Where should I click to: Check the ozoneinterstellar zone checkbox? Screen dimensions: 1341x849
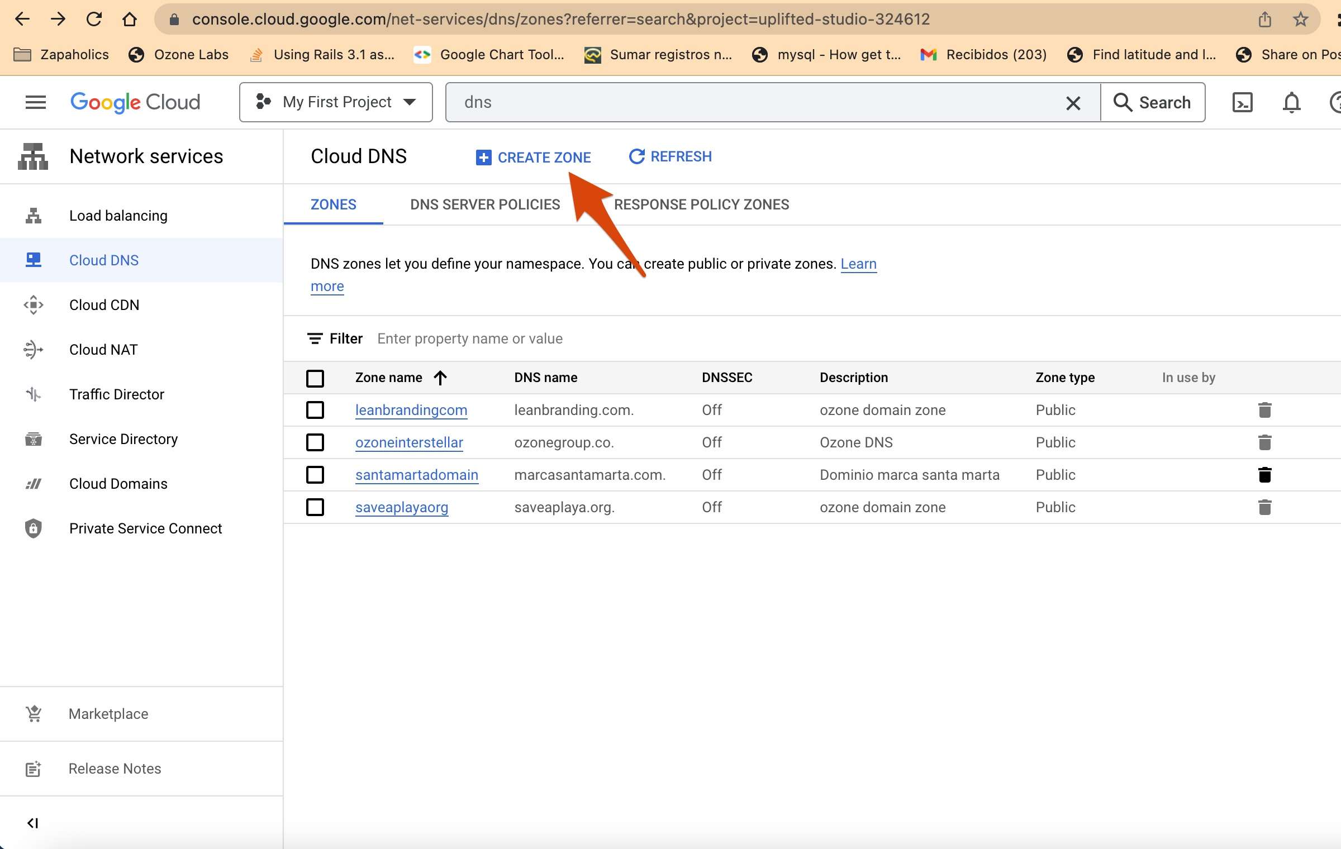315,442
